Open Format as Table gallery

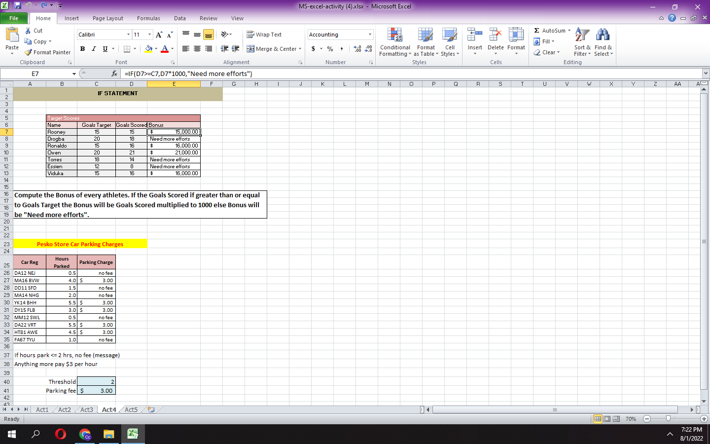click(x=426, y=42)
